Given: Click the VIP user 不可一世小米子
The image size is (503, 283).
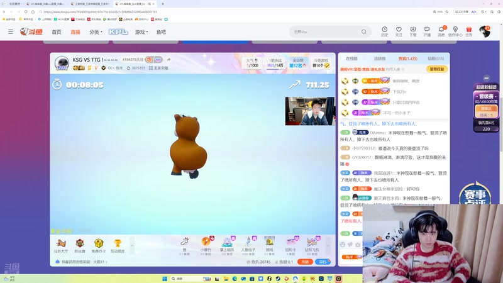Looking at the screenshot, I should pos(397,113).
